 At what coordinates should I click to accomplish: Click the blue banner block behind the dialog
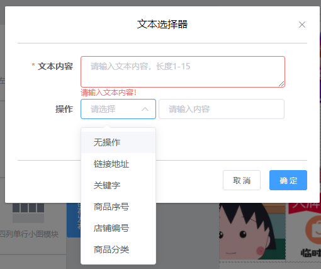tap(74, 220)
